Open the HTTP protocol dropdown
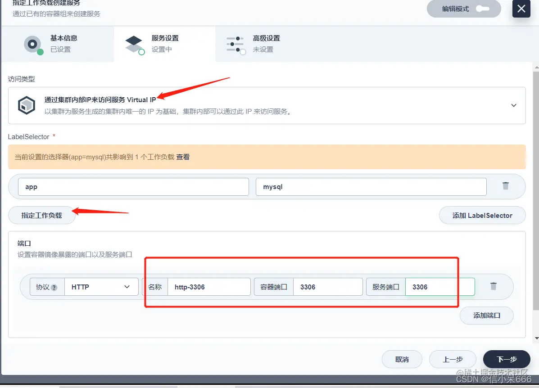 (101, 287)
